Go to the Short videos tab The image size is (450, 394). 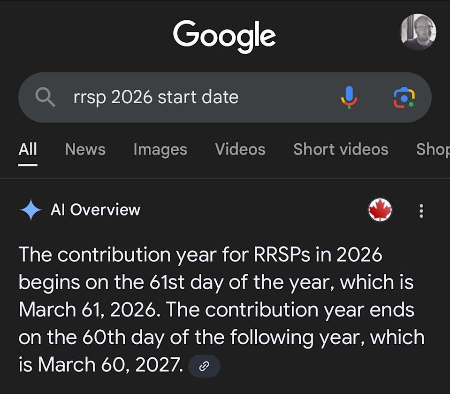click(341, 149)
